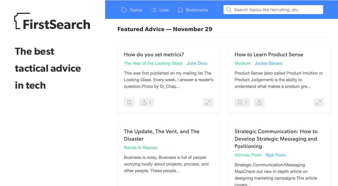
Task: Open the Medium source link
Action: click(x=242, y=63)
